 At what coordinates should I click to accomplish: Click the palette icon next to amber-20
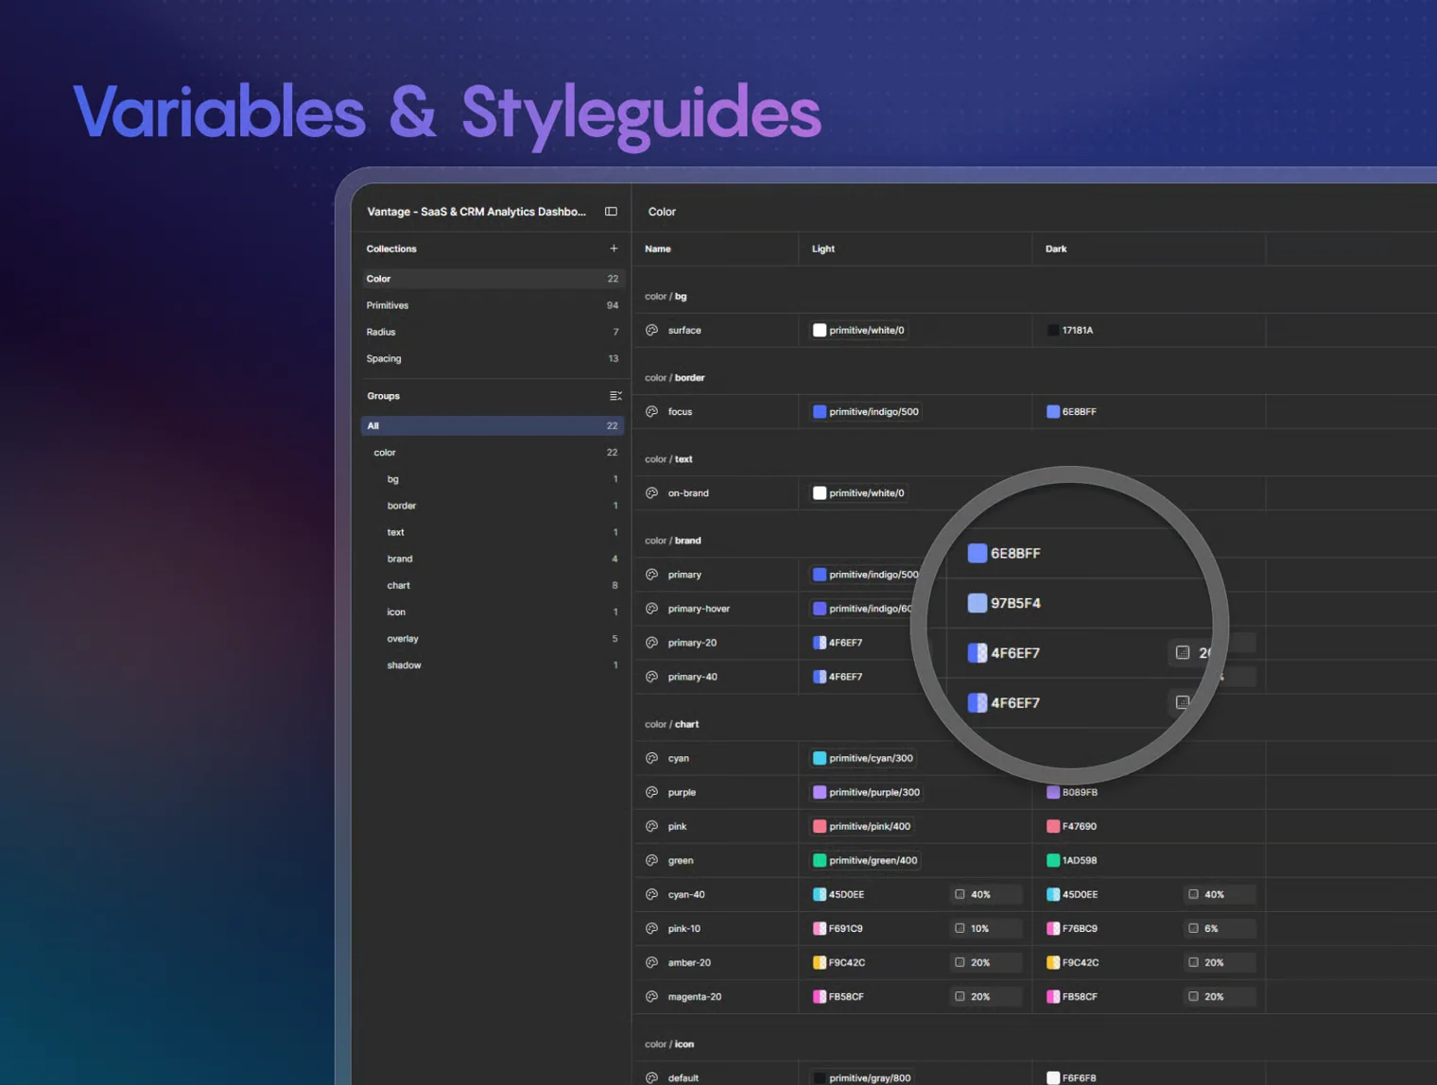[x=651, y=962]
